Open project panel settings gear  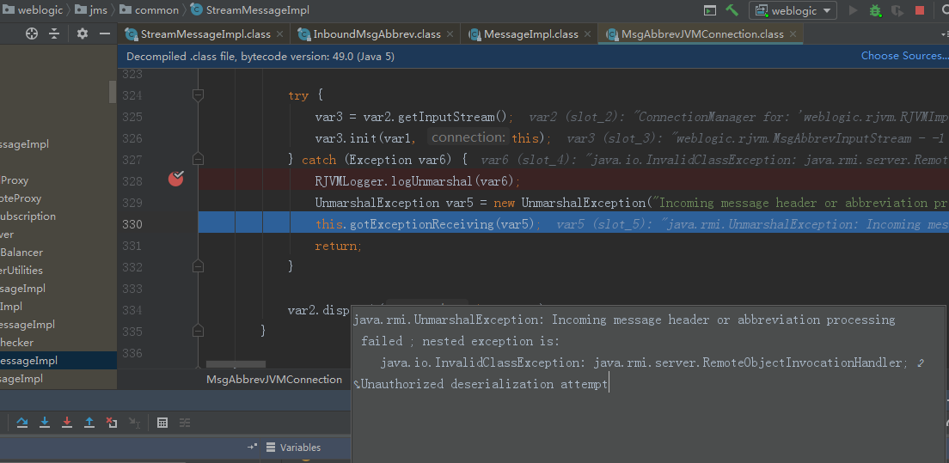coord(83,34)
